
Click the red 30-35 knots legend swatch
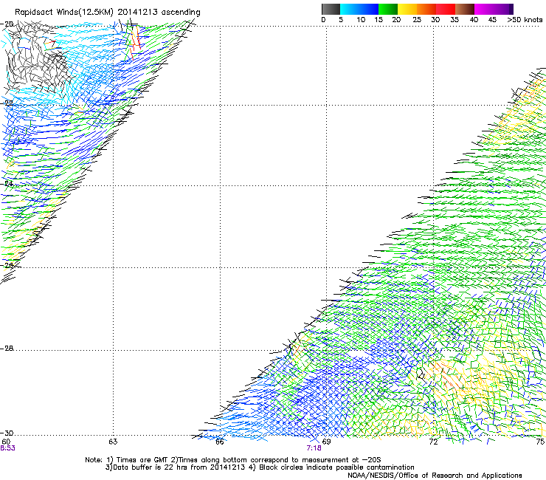[x=446, y=9]
